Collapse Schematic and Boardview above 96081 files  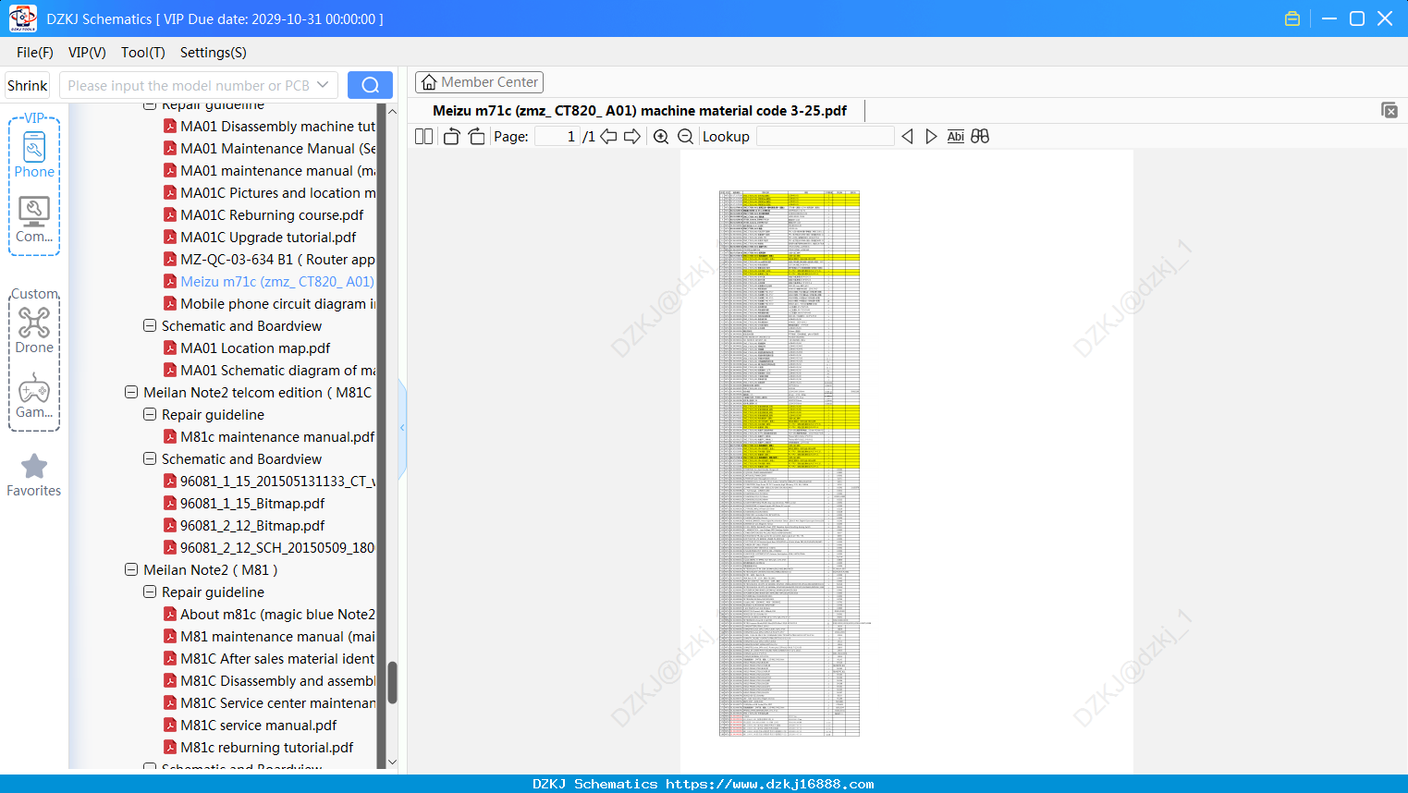click(x=150, y=459)
